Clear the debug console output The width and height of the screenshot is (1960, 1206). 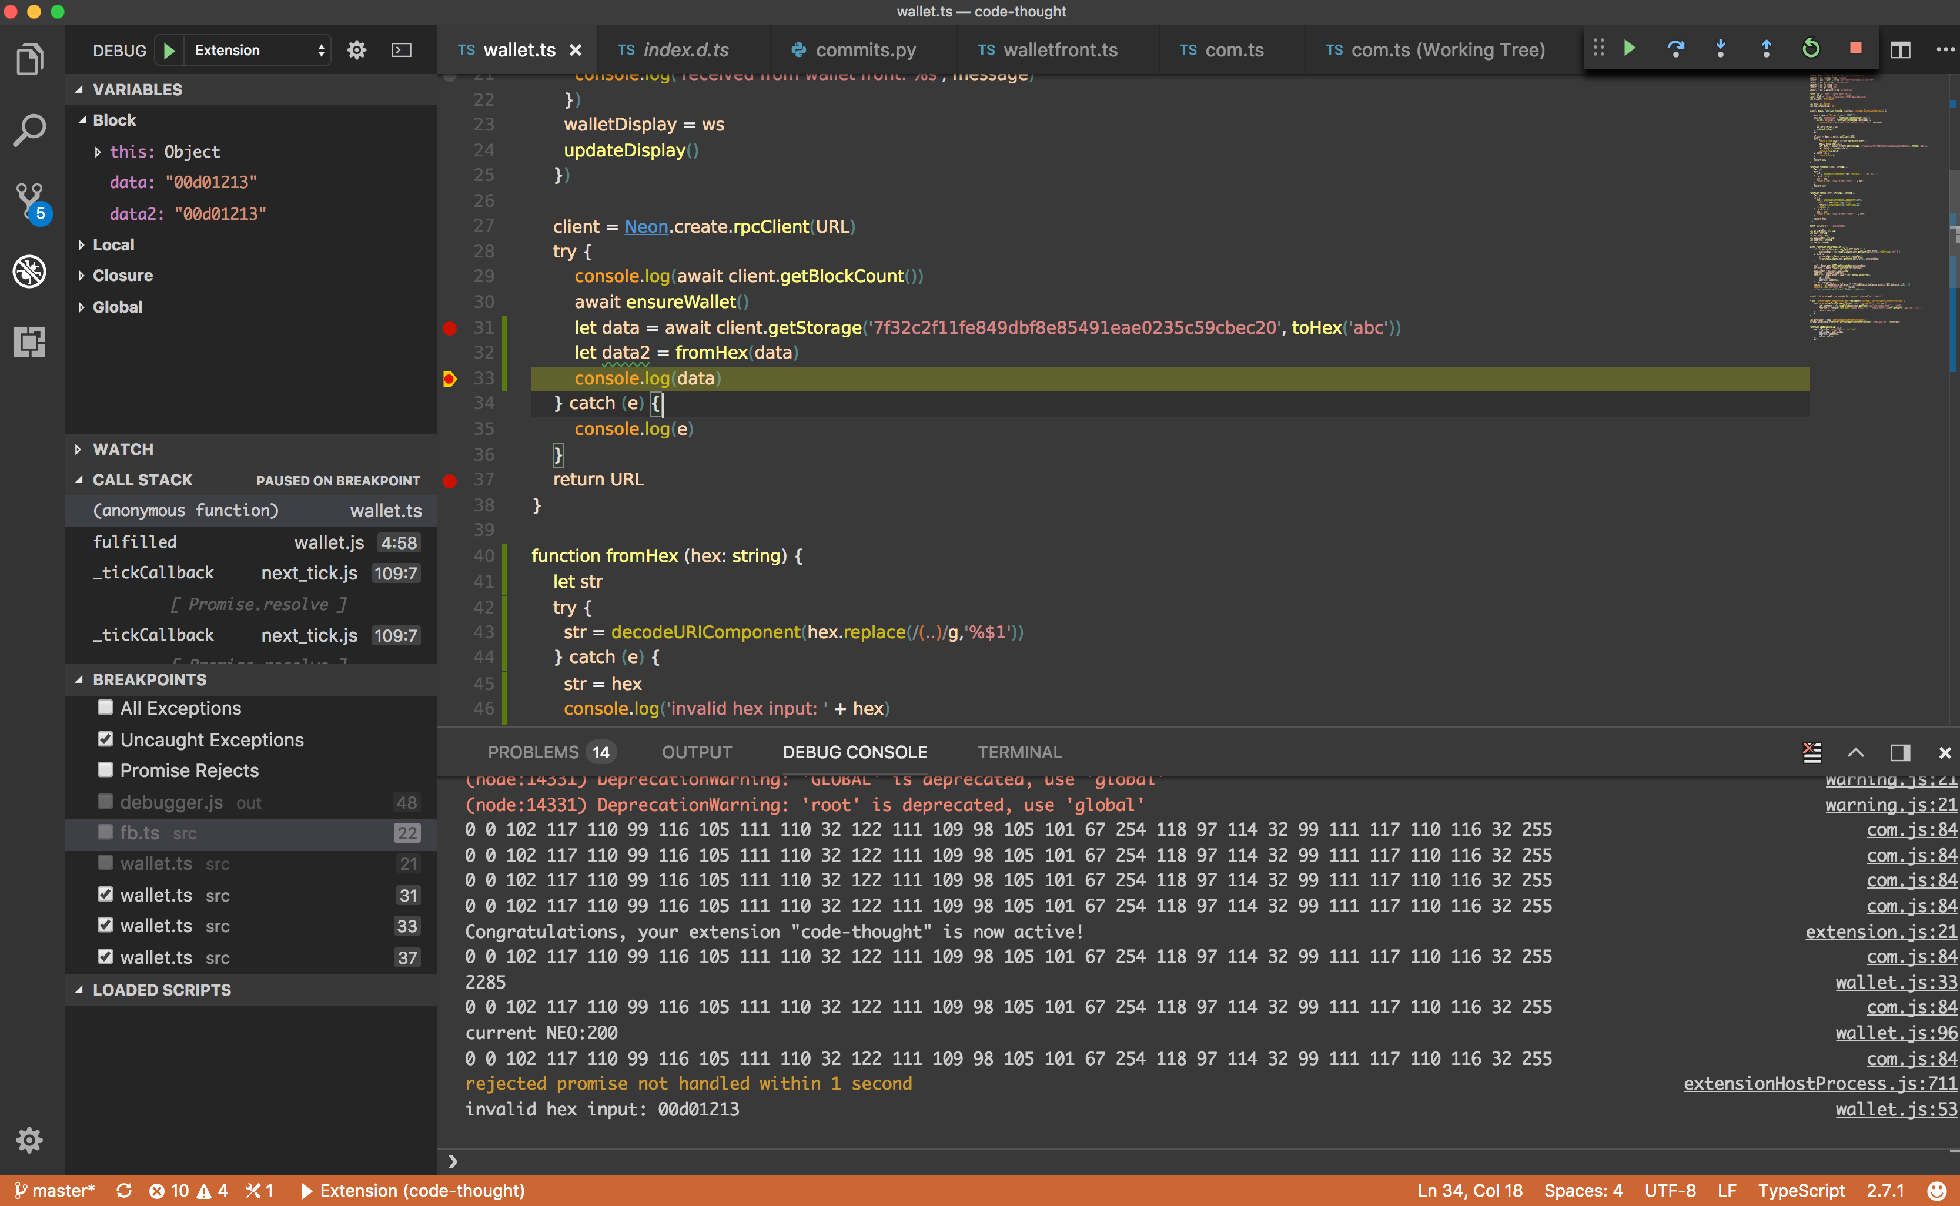click(1812, 752)
